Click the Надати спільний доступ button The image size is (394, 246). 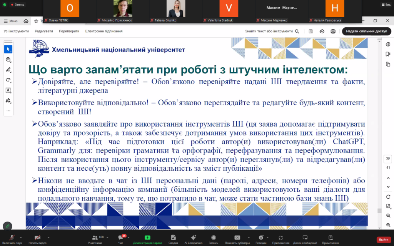pos(366,31)
